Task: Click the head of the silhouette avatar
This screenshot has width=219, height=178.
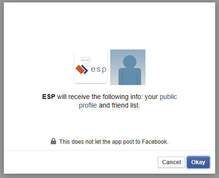Action: [130, 61]
